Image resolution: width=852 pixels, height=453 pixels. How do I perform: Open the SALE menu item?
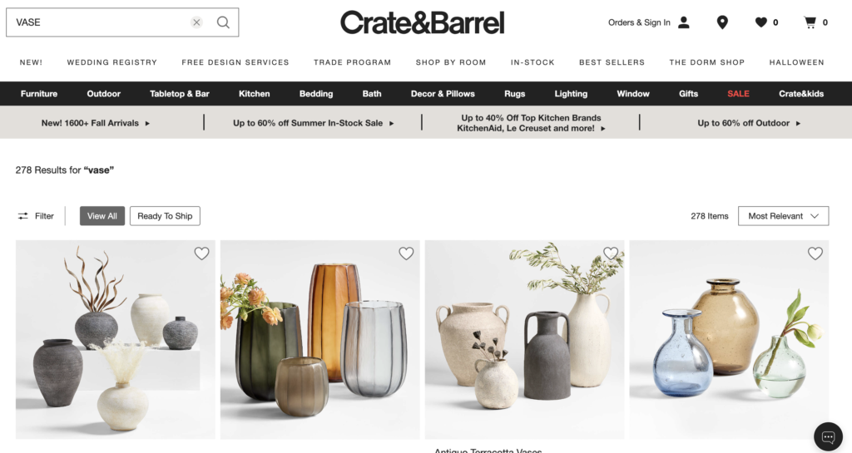coord(738,93)
